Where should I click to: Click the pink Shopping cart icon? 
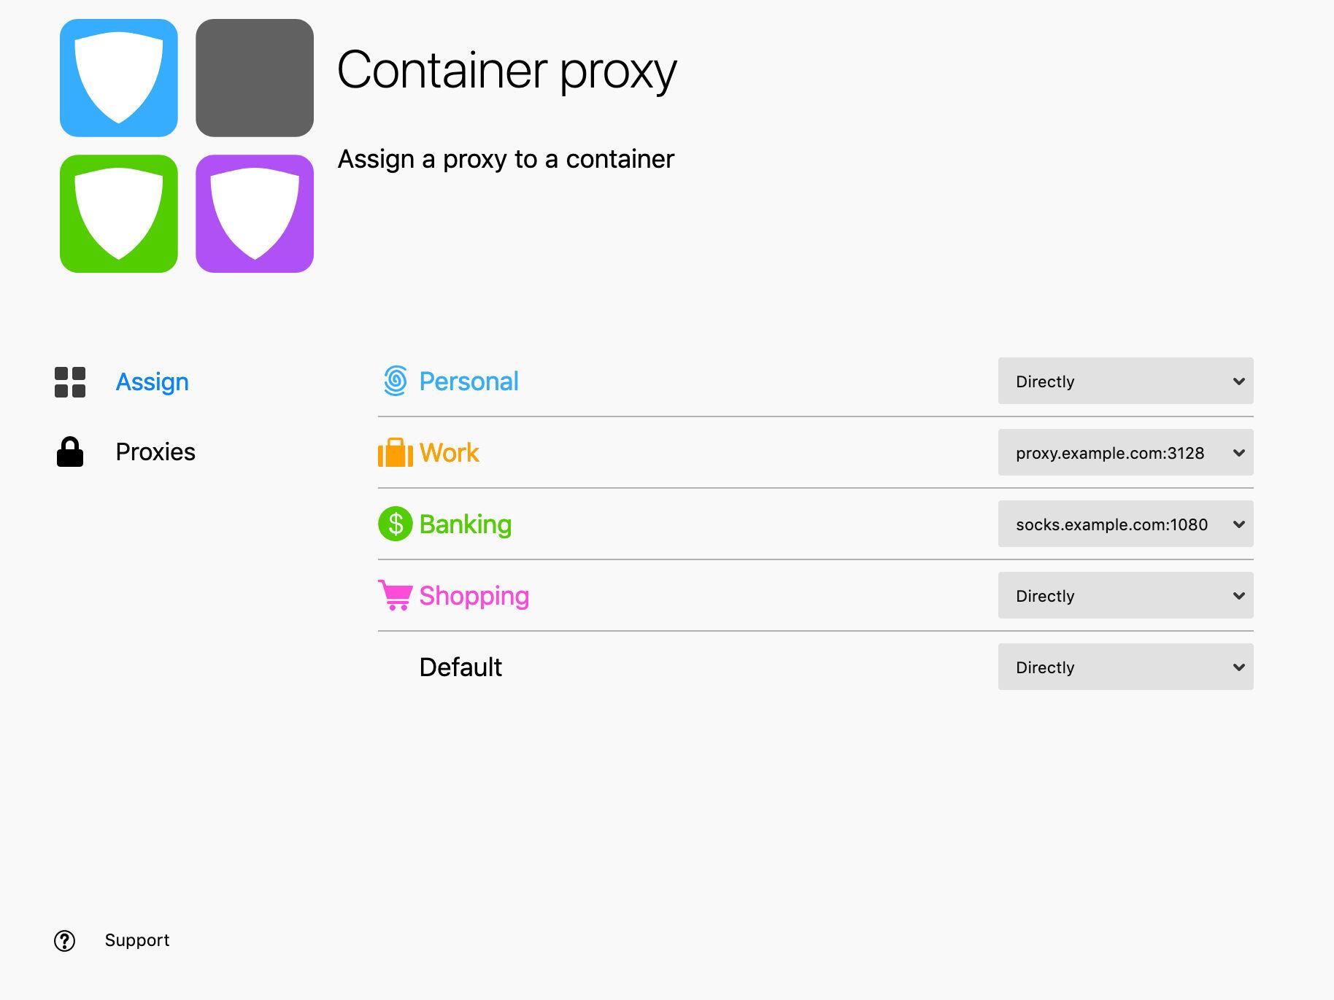(395, 595)
